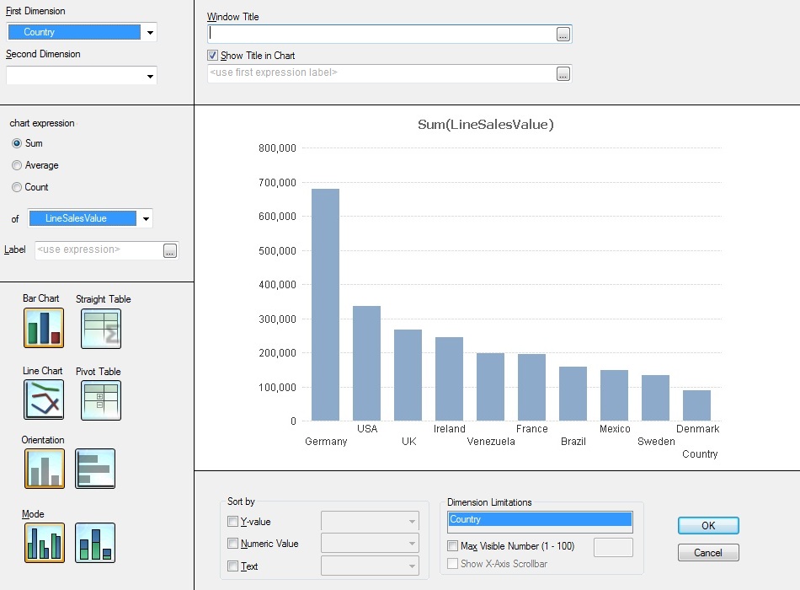The width and height of the screenshot is (800, 590).
Task: Enable Max Visible Number checkbox
Action: [x=453, y=546]
